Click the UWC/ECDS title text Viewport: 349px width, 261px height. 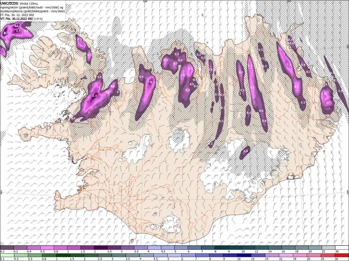[9, 3]
